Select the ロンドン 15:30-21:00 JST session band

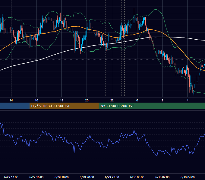click(x=64, y=106)
